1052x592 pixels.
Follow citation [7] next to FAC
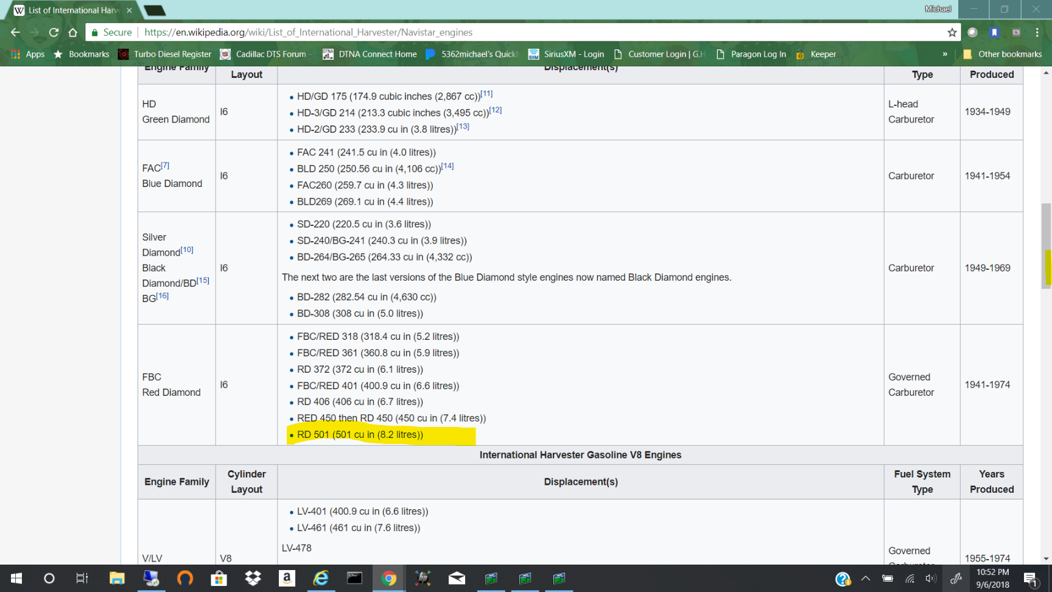click(x=165, y=166)
